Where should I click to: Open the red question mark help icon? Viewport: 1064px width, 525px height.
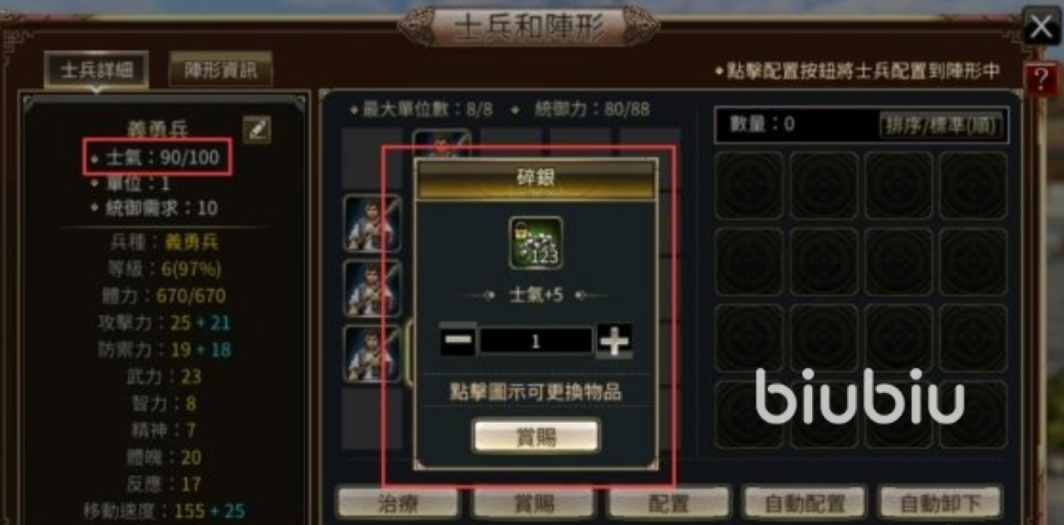(x=1041, y=80)
